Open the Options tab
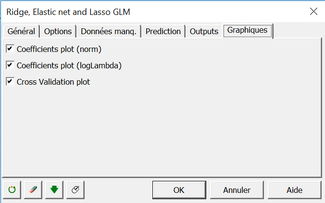 58,31
